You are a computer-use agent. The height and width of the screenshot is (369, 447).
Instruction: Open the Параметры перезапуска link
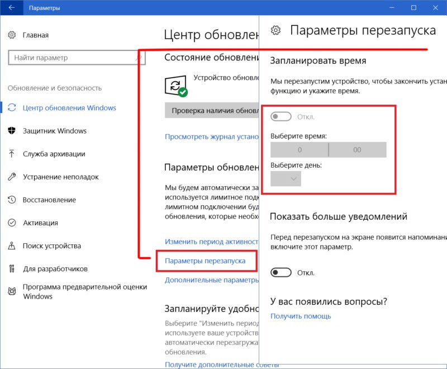[205, 261]
